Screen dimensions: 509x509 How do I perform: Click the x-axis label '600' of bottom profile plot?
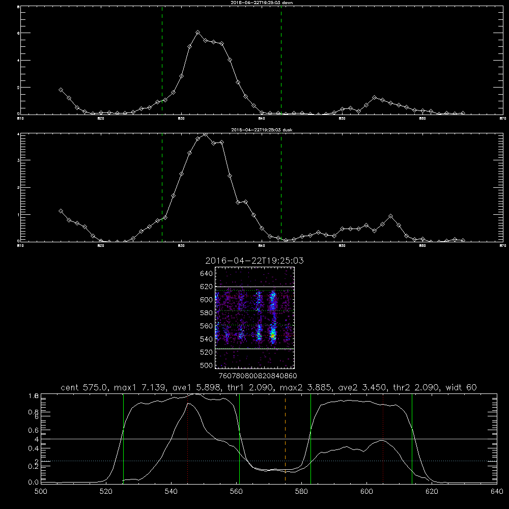coord(366,492)
